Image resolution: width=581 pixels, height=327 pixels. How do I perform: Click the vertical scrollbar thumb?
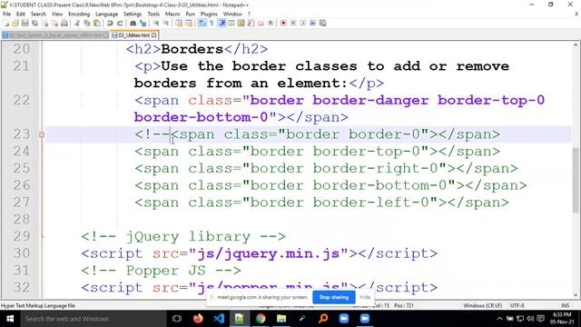pyautogui.click(x=576, y=180)
